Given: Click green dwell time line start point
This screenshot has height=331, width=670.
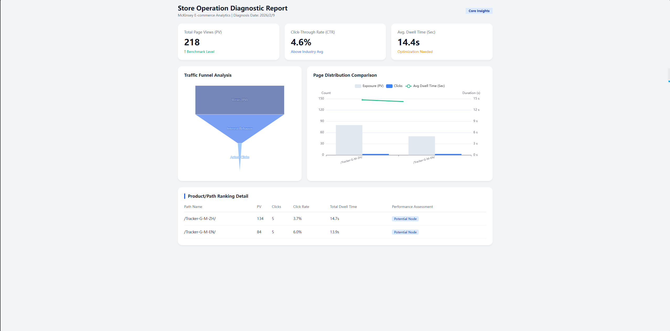Looking at the screenshot, I should (362, 100).
